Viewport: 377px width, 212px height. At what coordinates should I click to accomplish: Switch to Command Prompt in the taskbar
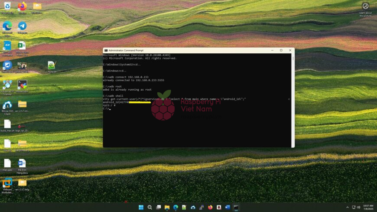(236, 208)
